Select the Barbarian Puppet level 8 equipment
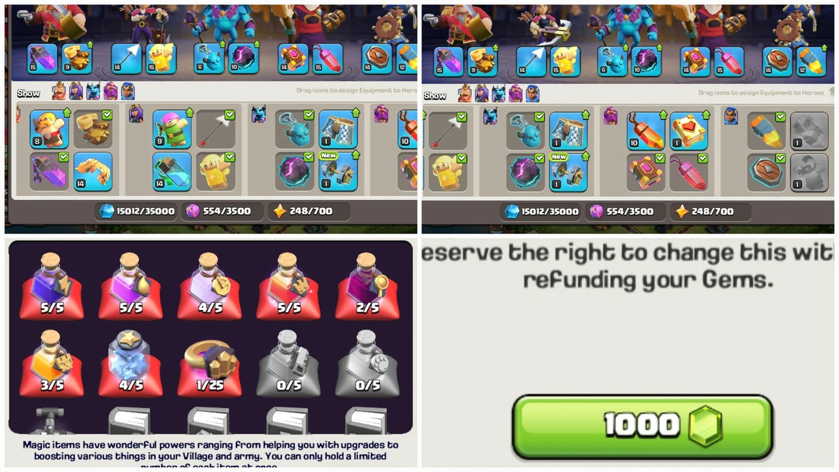Image resolution: width=839 pixels, height=472 pixels. point(49,128)
